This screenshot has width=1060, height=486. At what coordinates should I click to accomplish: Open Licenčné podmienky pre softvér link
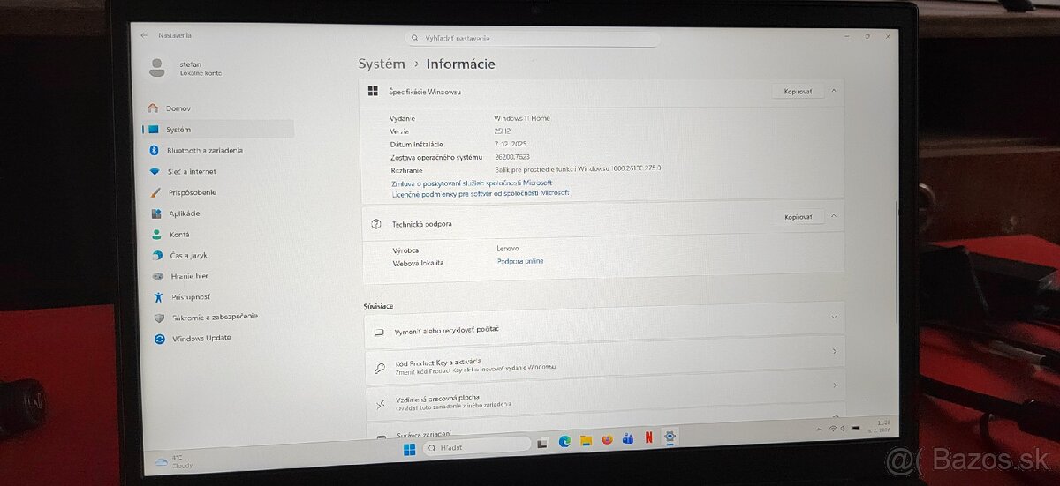coord(481,192)
